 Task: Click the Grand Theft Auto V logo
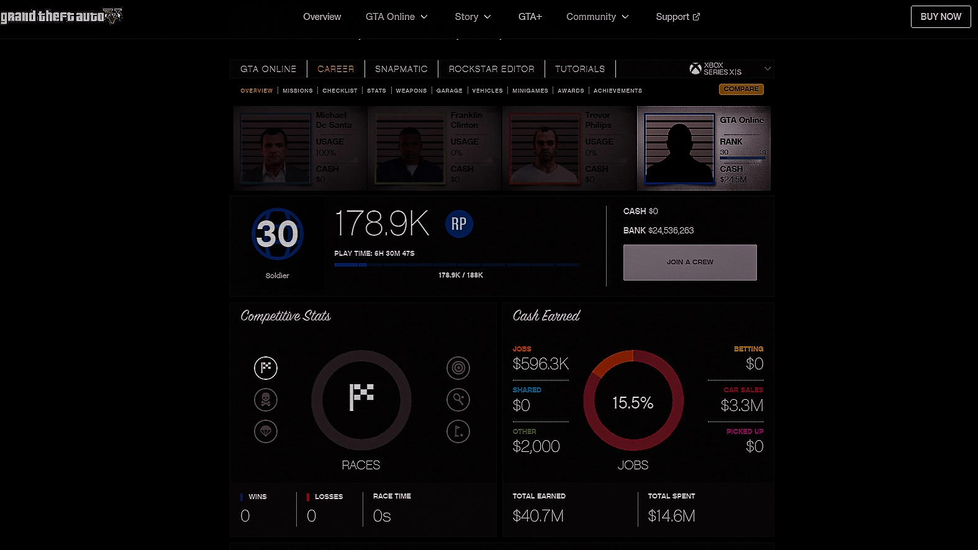coord(61,16)
